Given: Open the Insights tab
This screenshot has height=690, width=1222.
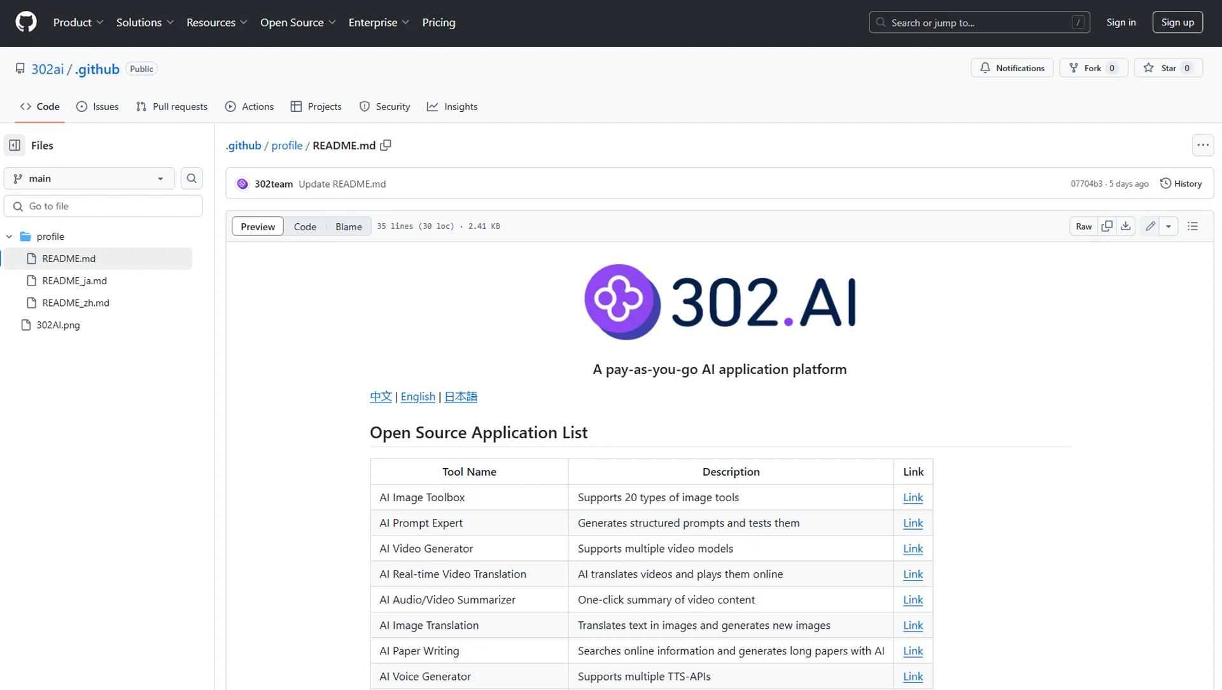Looking at the screenshot, I should click(x=453, y=107).
